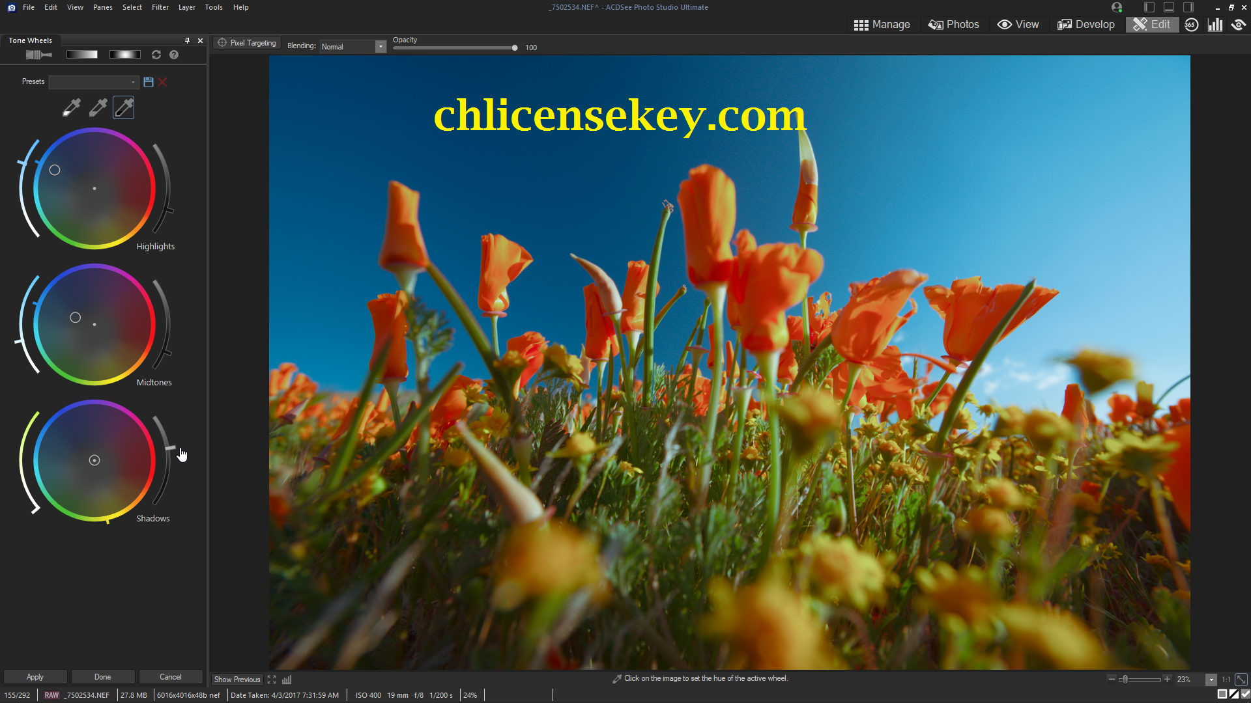Save current Presets configuration

click(148, 81)
